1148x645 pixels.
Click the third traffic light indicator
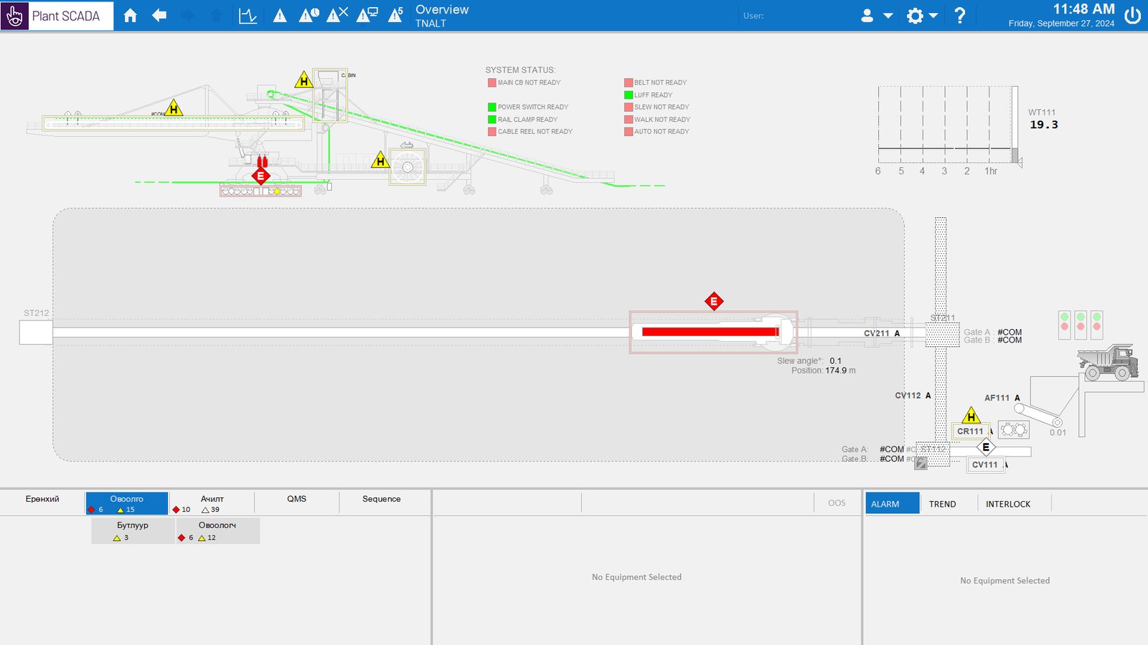[x=1096, y=325]
